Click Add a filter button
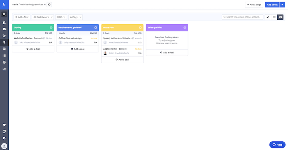The width and height of the screenshot is (288, 150). (22, 17)
